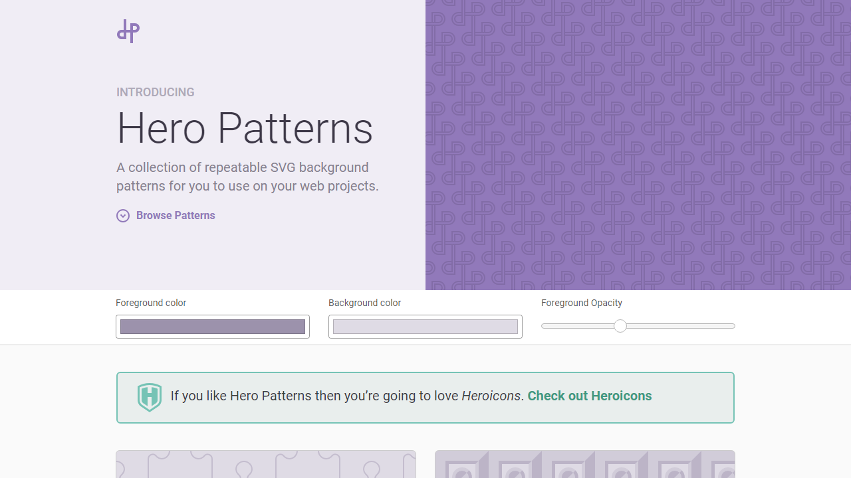Select the Foreground color input field

[x=212, y=326]
